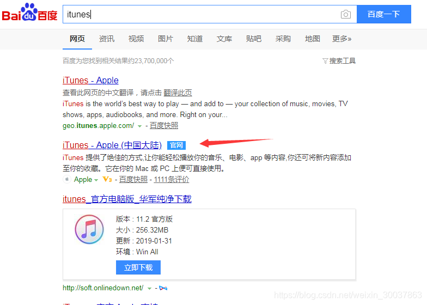Open 搜索工具 filter options
427x305 pixels.
coord(339,61)
